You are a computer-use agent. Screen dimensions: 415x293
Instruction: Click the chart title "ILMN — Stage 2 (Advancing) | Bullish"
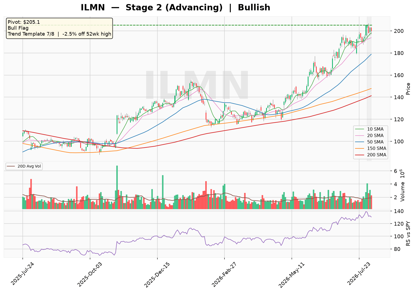[x=175, y=7]
